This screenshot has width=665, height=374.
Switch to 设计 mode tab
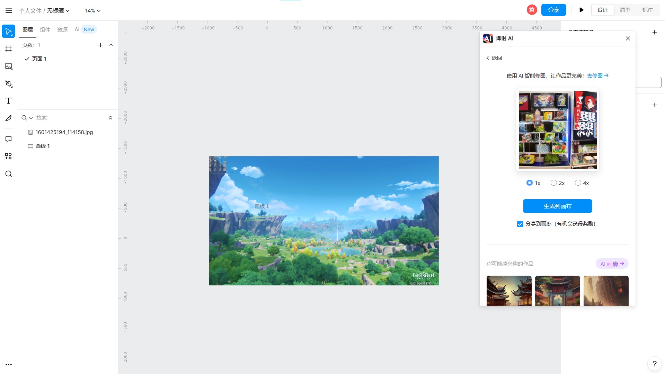tap(603, 10)
